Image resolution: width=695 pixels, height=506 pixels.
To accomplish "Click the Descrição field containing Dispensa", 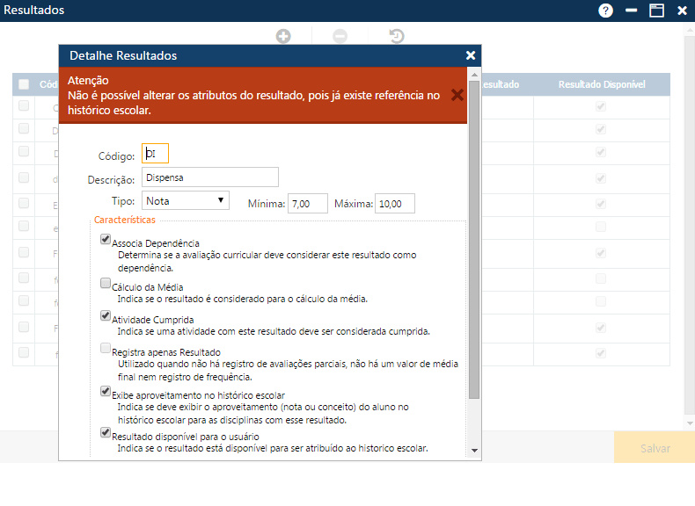I will [209, 177].
